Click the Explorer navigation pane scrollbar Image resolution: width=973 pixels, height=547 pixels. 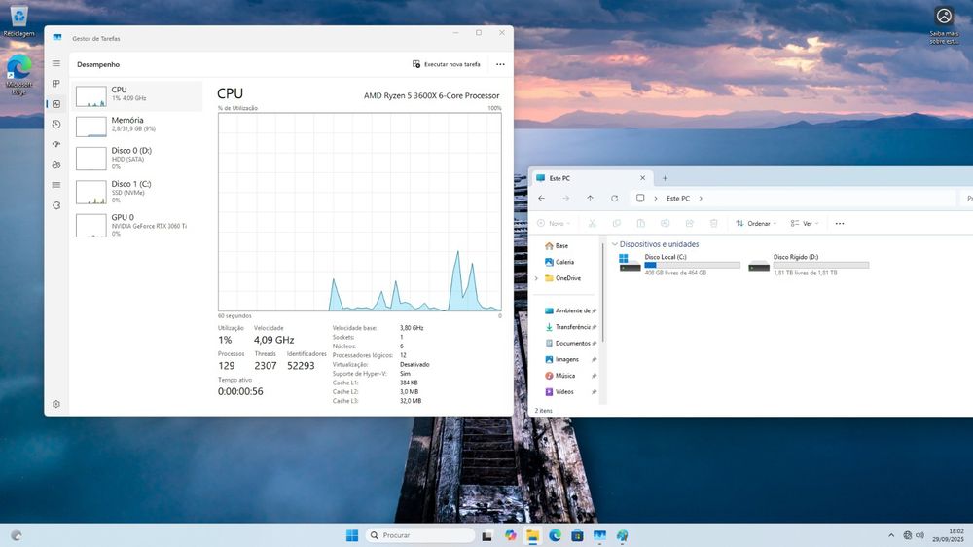click(602, 292)
